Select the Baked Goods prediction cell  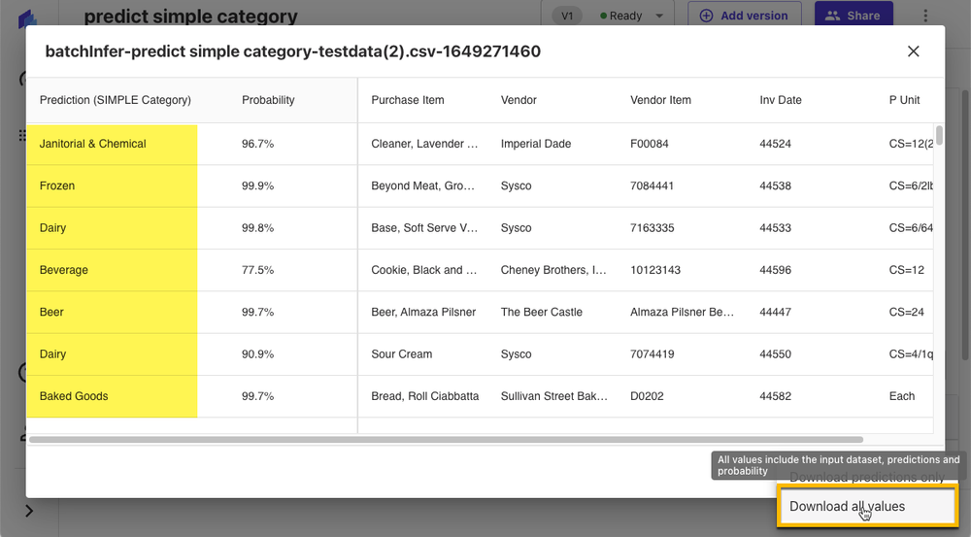(112, 396)
